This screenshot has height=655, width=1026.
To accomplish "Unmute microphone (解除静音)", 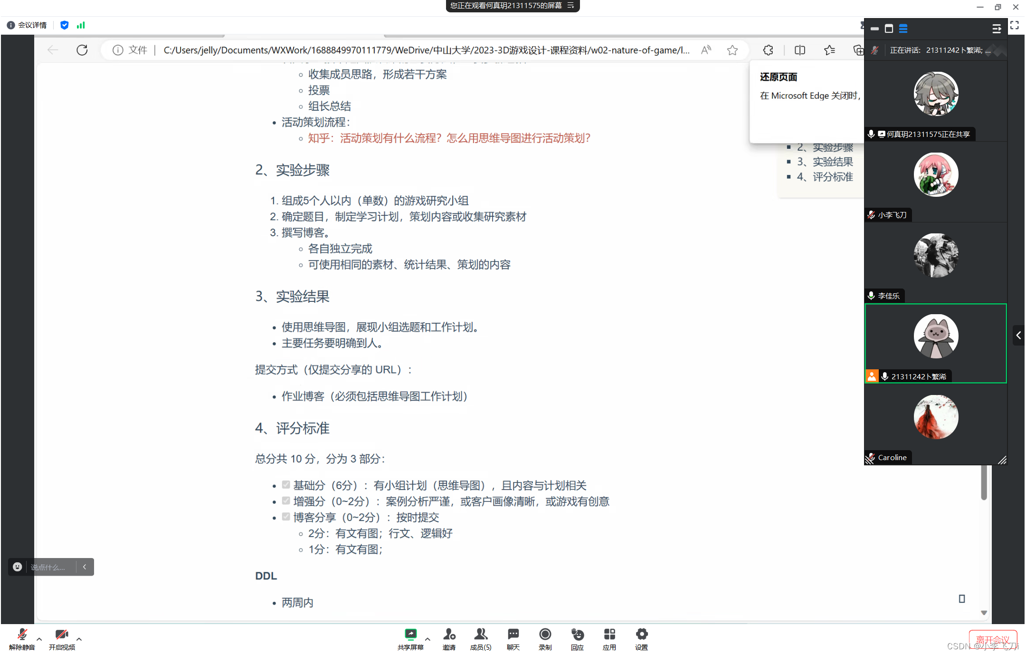I will click(x=22, y=635).
